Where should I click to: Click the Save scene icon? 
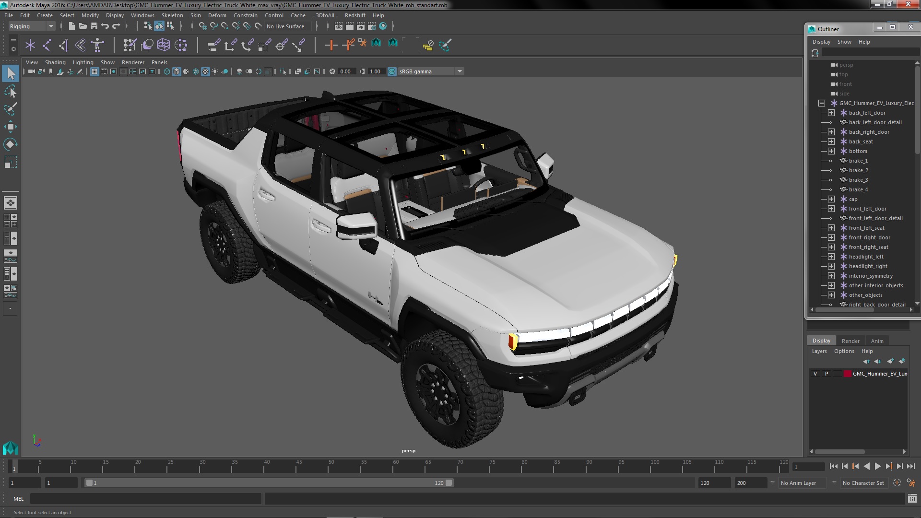pos(94,26)
